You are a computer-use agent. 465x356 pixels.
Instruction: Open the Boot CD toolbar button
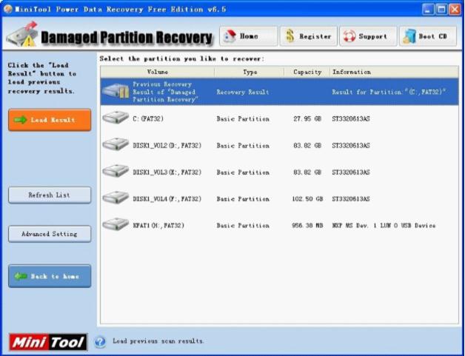point(428,36)
